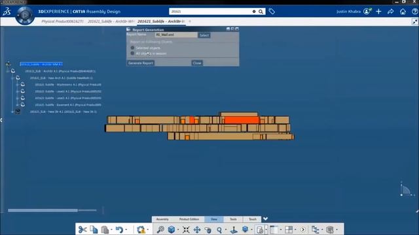
Task: Click the Undo arrow
Action: tap(119, 229)
